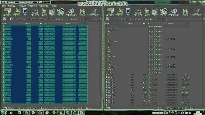205x115 pixels.
Task: Click the Delete icon in left WinRAR window
Action: click(44, 11)
